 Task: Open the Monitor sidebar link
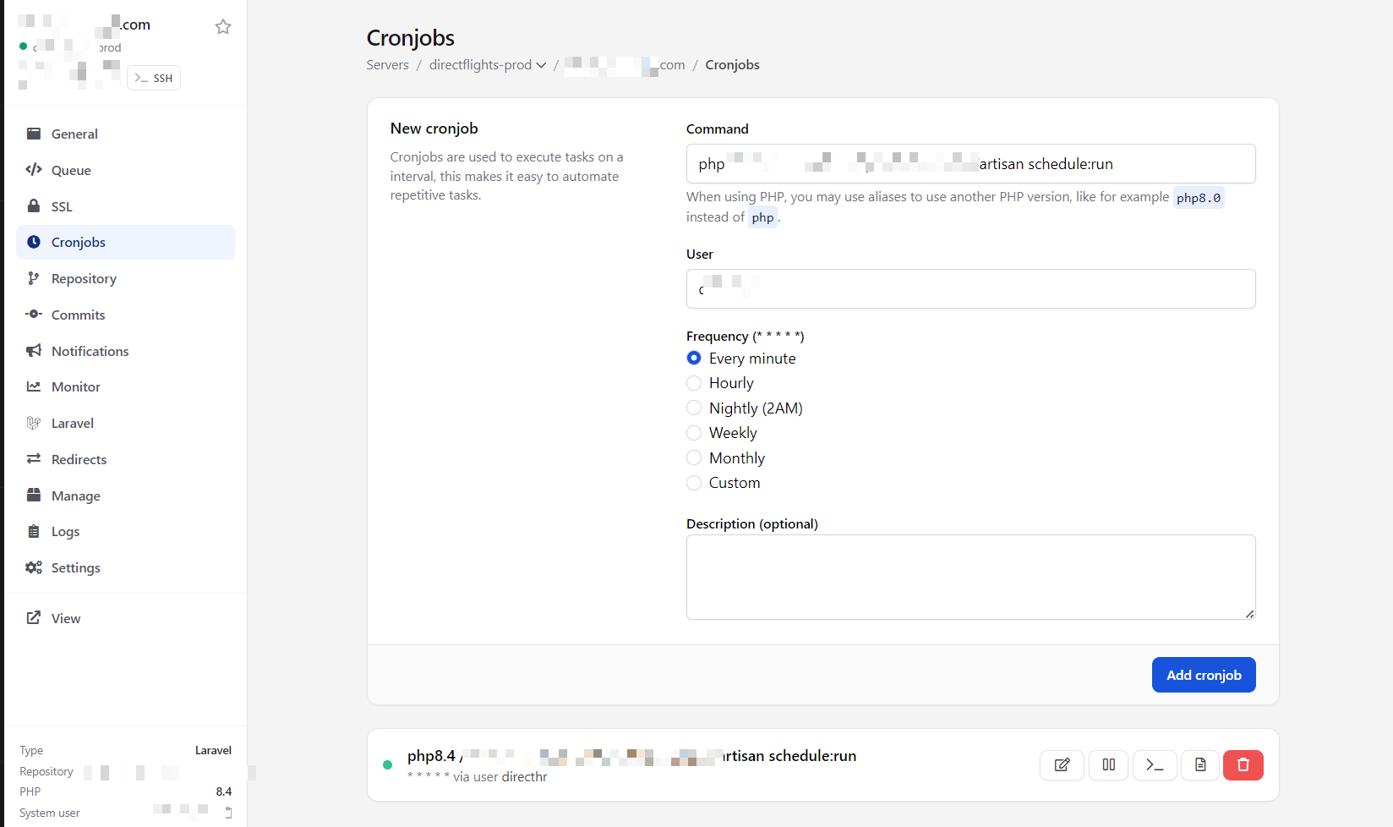click(126, 386)
